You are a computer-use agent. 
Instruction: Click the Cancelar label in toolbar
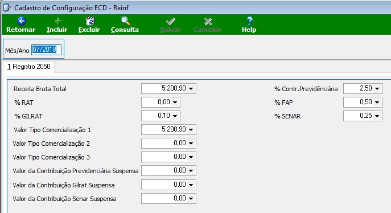pos(208,30)
